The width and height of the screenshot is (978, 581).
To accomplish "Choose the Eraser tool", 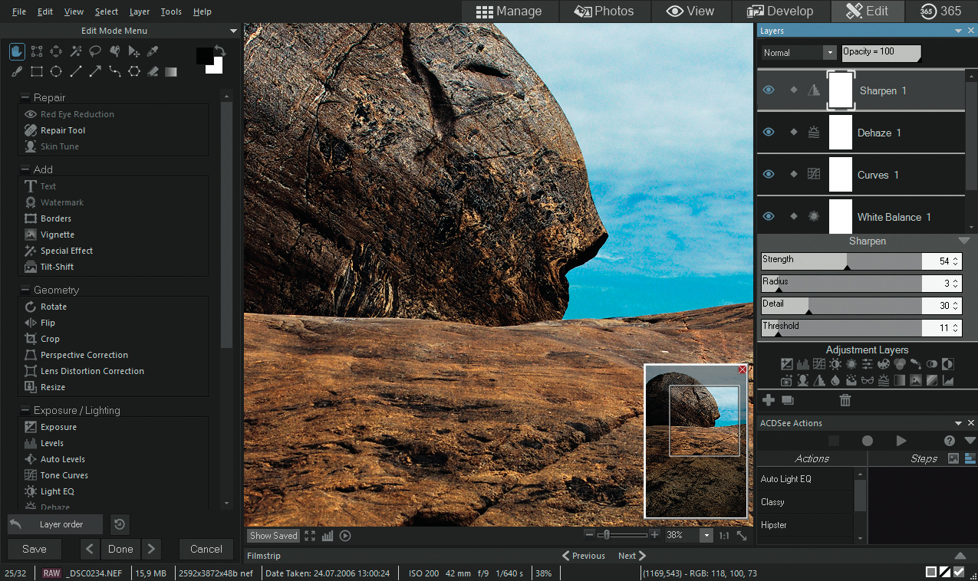I will click(152, 71).
